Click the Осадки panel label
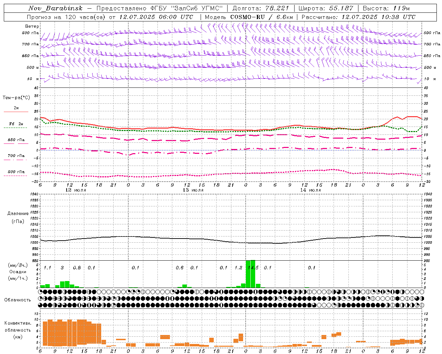Viewport: 442px width, 354px height. coord(18,272)
